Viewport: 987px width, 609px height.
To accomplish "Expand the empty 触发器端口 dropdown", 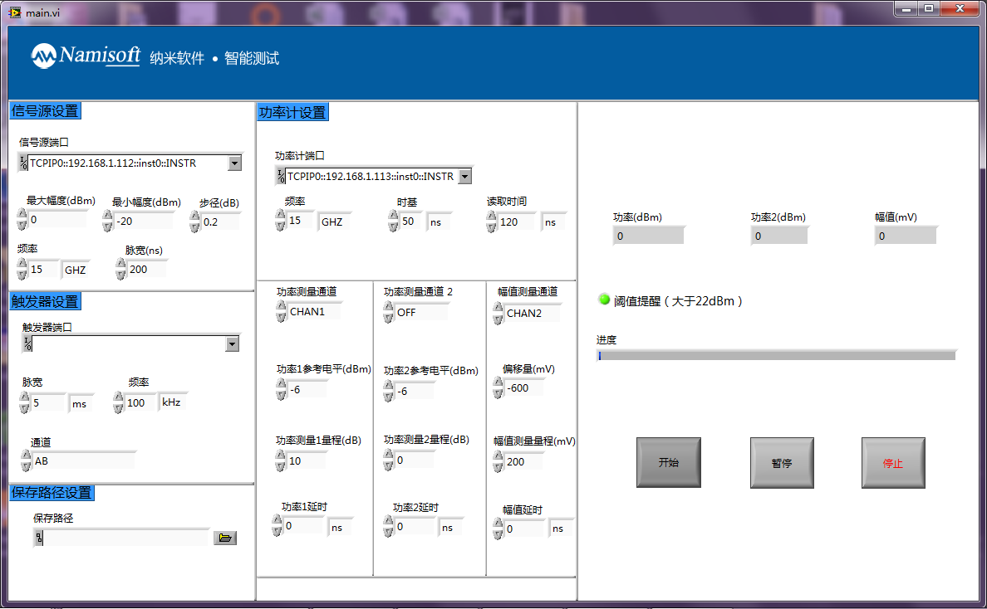I will tap(233, 343).
